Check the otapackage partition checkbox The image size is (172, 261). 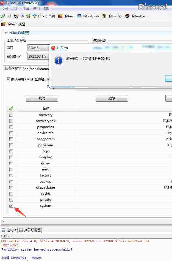click(11, 187)
